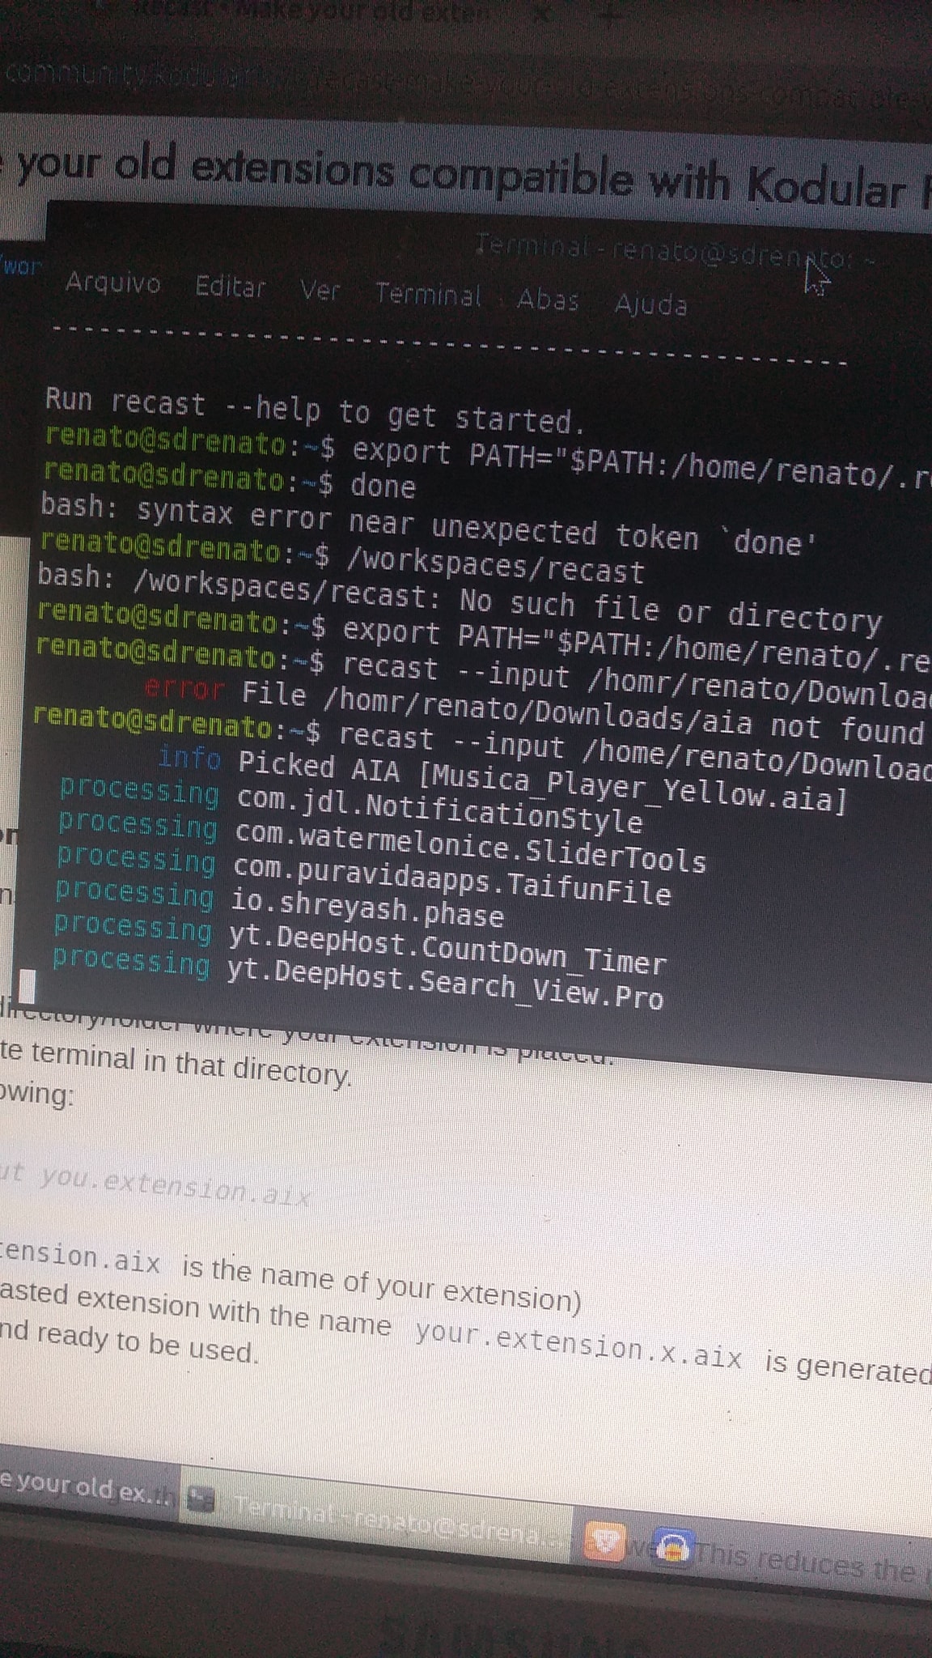This screenshot has height=1658, width=932.
Task: Click 'te terminal in that directory.' text
Action: (x=176, y=1064)
